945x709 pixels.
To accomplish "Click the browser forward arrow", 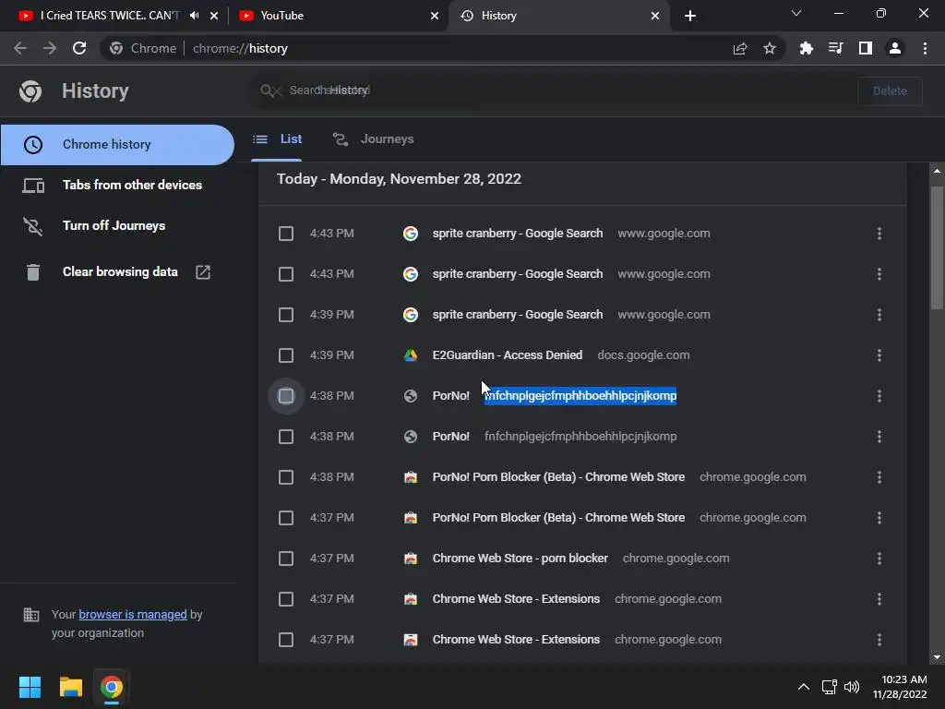I will pyautogui.click(x=50, y=48).
